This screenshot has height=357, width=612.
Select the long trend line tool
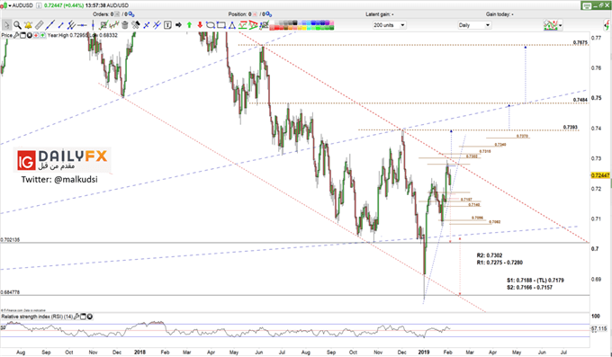point(50,25)
